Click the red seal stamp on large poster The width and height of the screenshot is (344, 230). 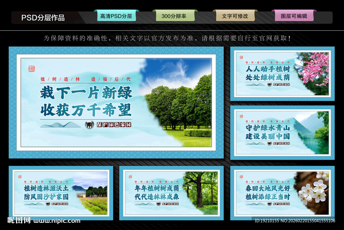(x=32, y=69)
